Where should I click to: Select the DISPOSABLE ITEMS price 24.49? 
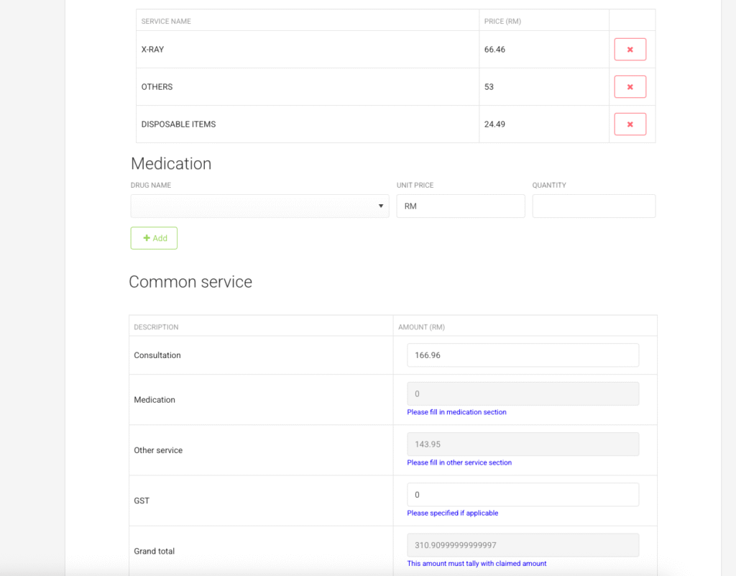tap(494, 124)
